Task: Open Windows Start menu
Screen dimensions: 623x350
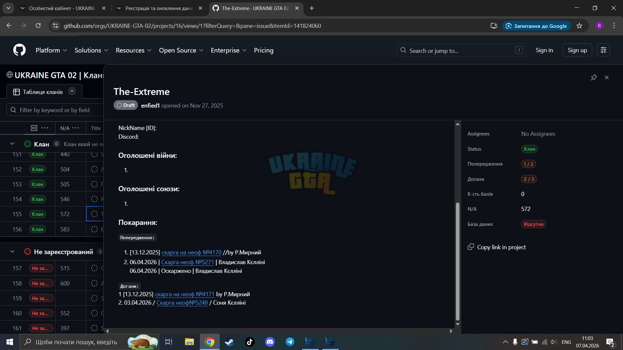Action: point(10,342)
